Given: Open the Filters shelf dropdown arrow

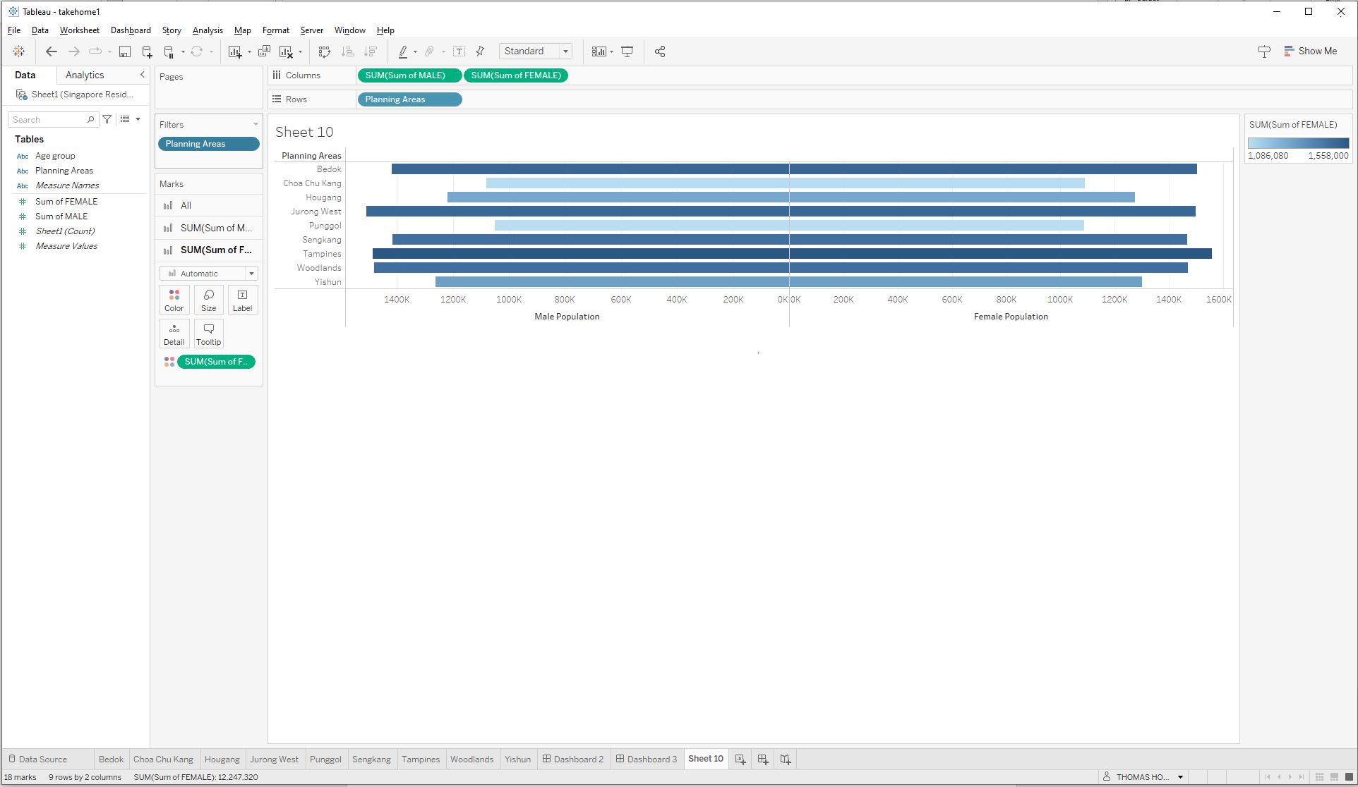Looking at the screenshot, I should click(256, 125).
